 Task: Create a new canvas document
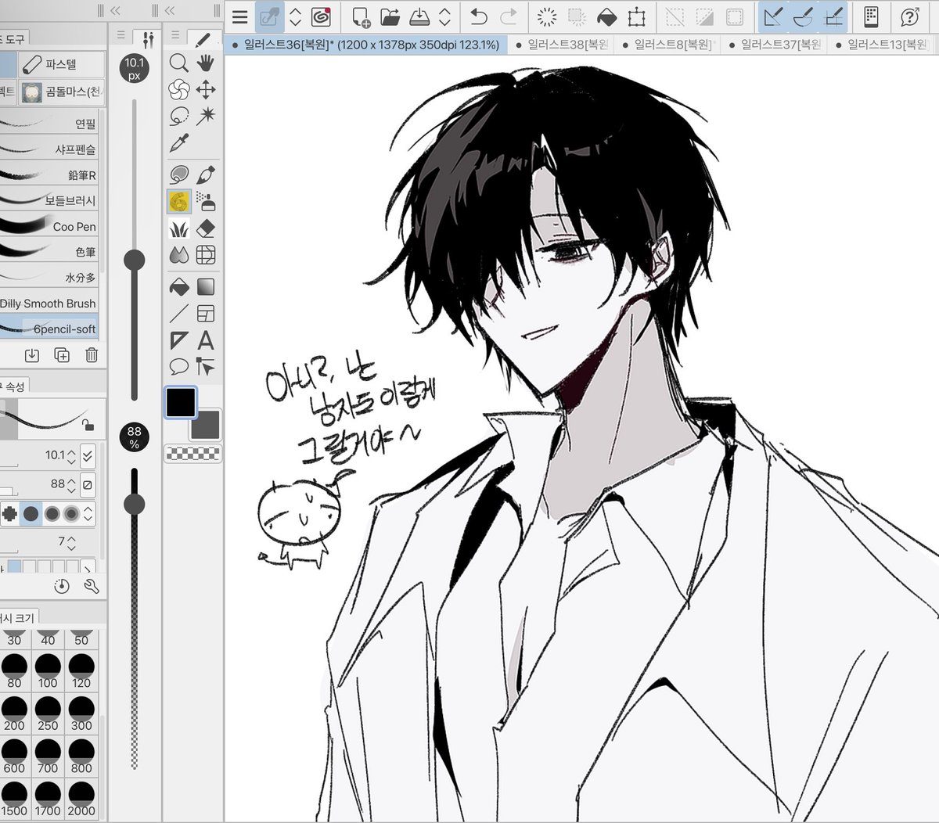[x=361, y=16]
